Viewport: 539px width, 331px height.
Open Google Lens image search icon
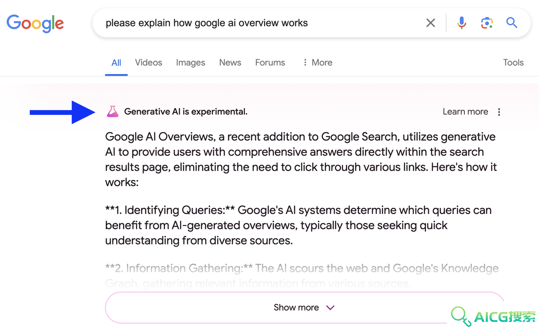tap(487, 23)
